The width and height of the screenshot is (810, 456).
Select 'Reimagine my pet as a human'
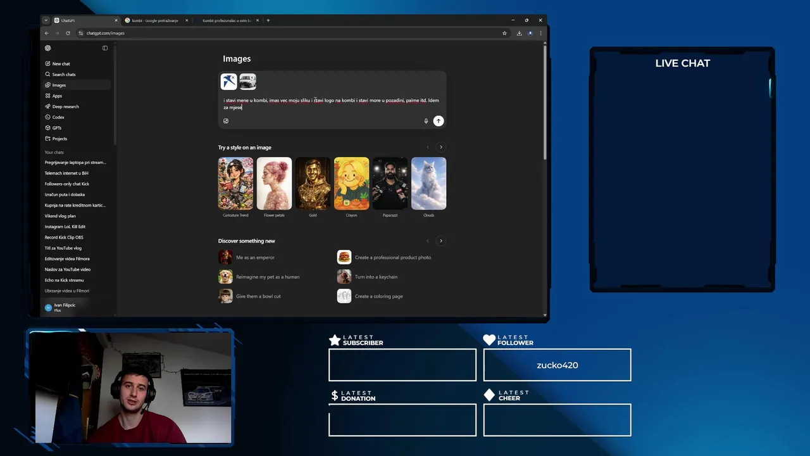(x=259, y=277)
